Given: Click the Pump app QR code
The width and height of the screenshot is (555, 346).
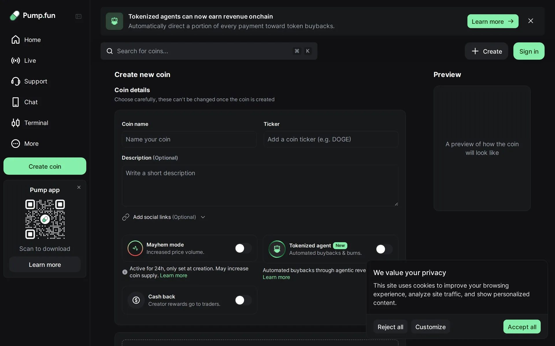Looking at the screenshot, I should tap(45, 219).
